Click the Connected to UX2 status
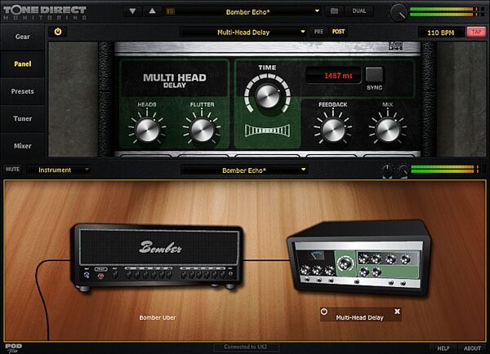The height and width of the screenshot is (354, 490). [x=247, y=347]
